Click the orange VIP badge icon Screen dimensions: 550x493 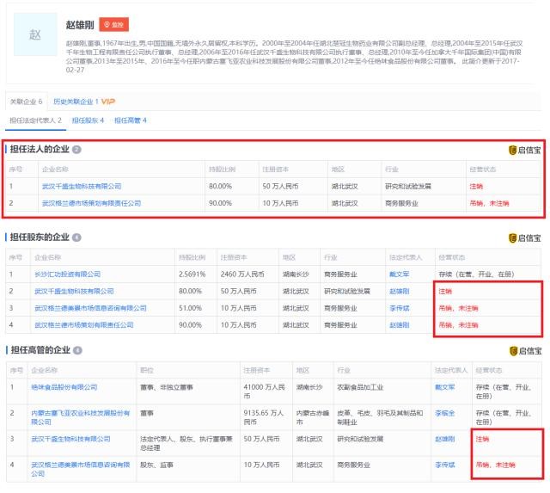[x=108, y=102]
